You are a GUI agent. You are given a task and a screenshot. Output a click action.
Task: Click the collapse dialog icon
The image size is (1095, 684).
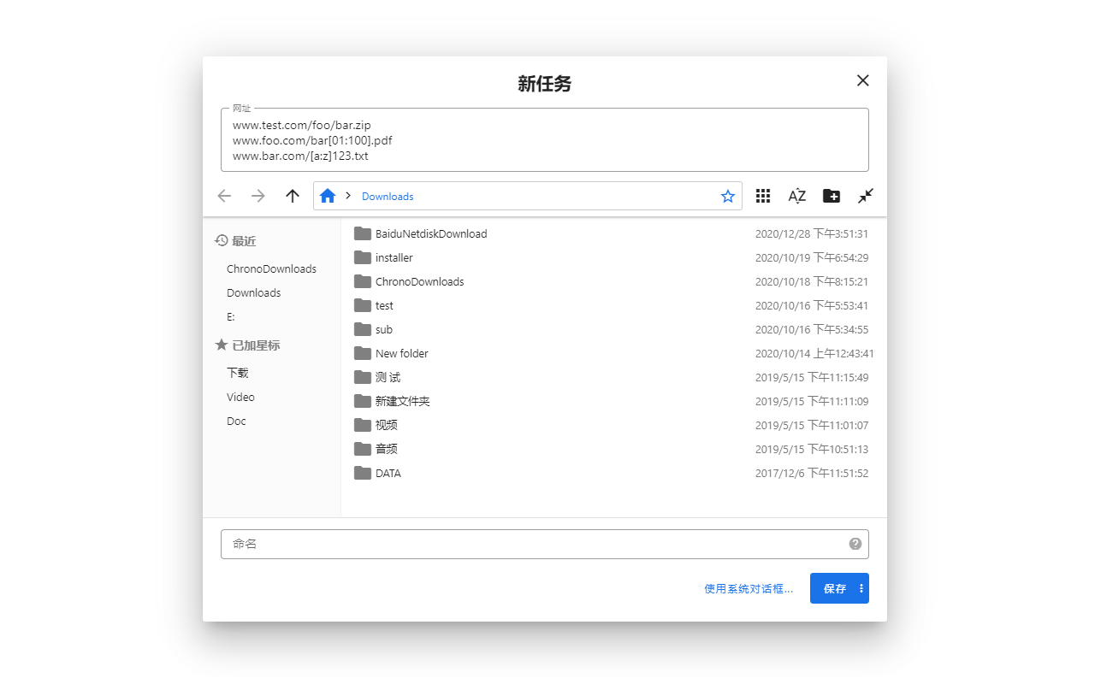(865, 196)
